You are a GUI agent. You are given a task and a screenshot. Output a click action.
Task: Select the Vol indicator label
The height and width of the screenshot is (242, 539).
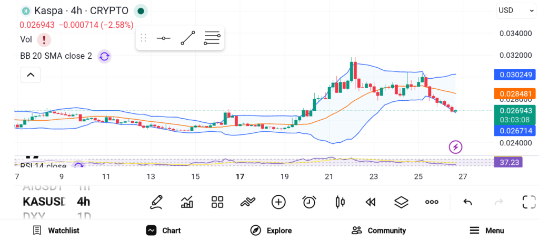26,40
